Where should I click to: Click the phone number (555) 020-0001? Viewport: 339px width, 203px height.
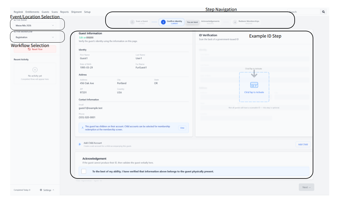tap(87, 117)
